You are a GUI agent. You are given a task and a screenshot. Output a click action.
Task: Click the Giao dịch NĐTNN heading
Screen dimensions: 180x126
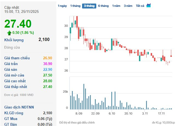click(19, 107)
